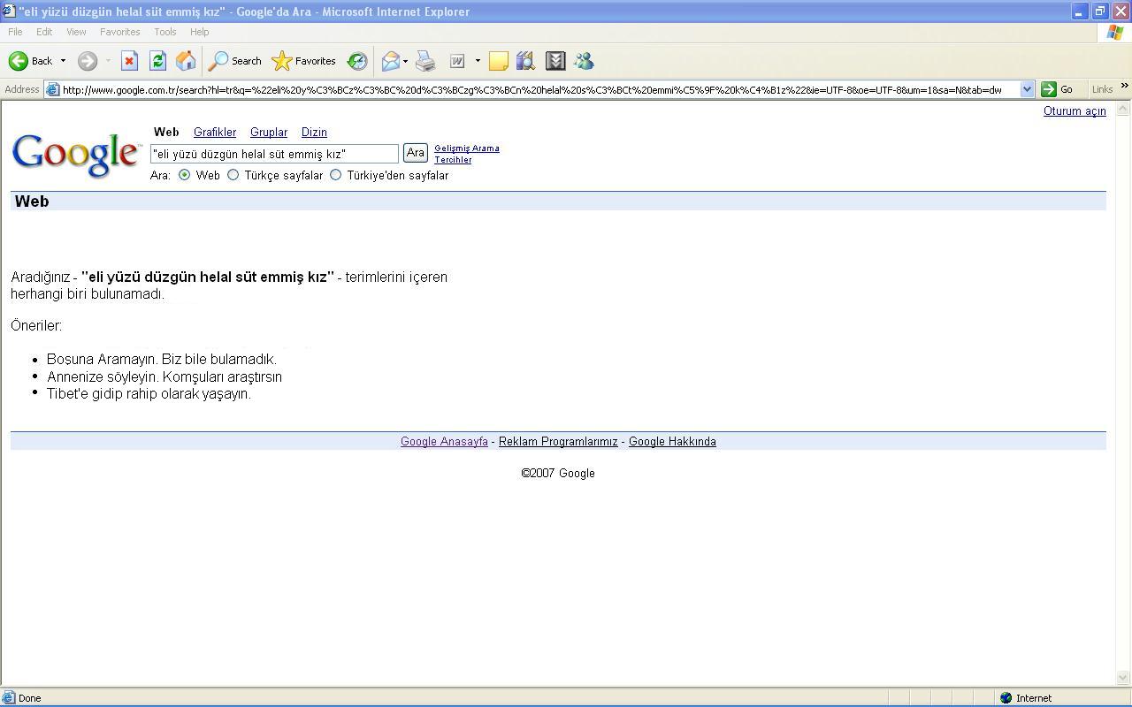Click the 'Öneriler:' heading text
Screen dimensions: 1132x707
36,325
